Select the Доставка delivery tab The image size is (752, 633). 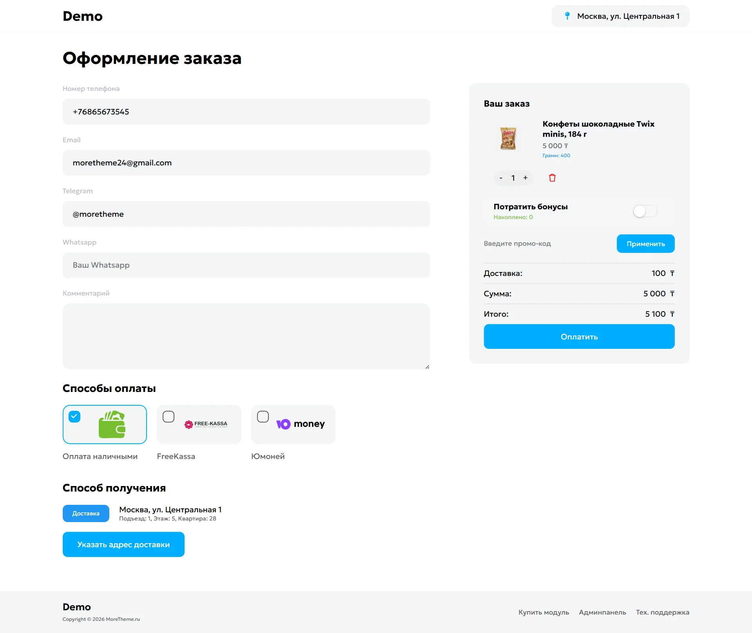click(x=86, y=513)
